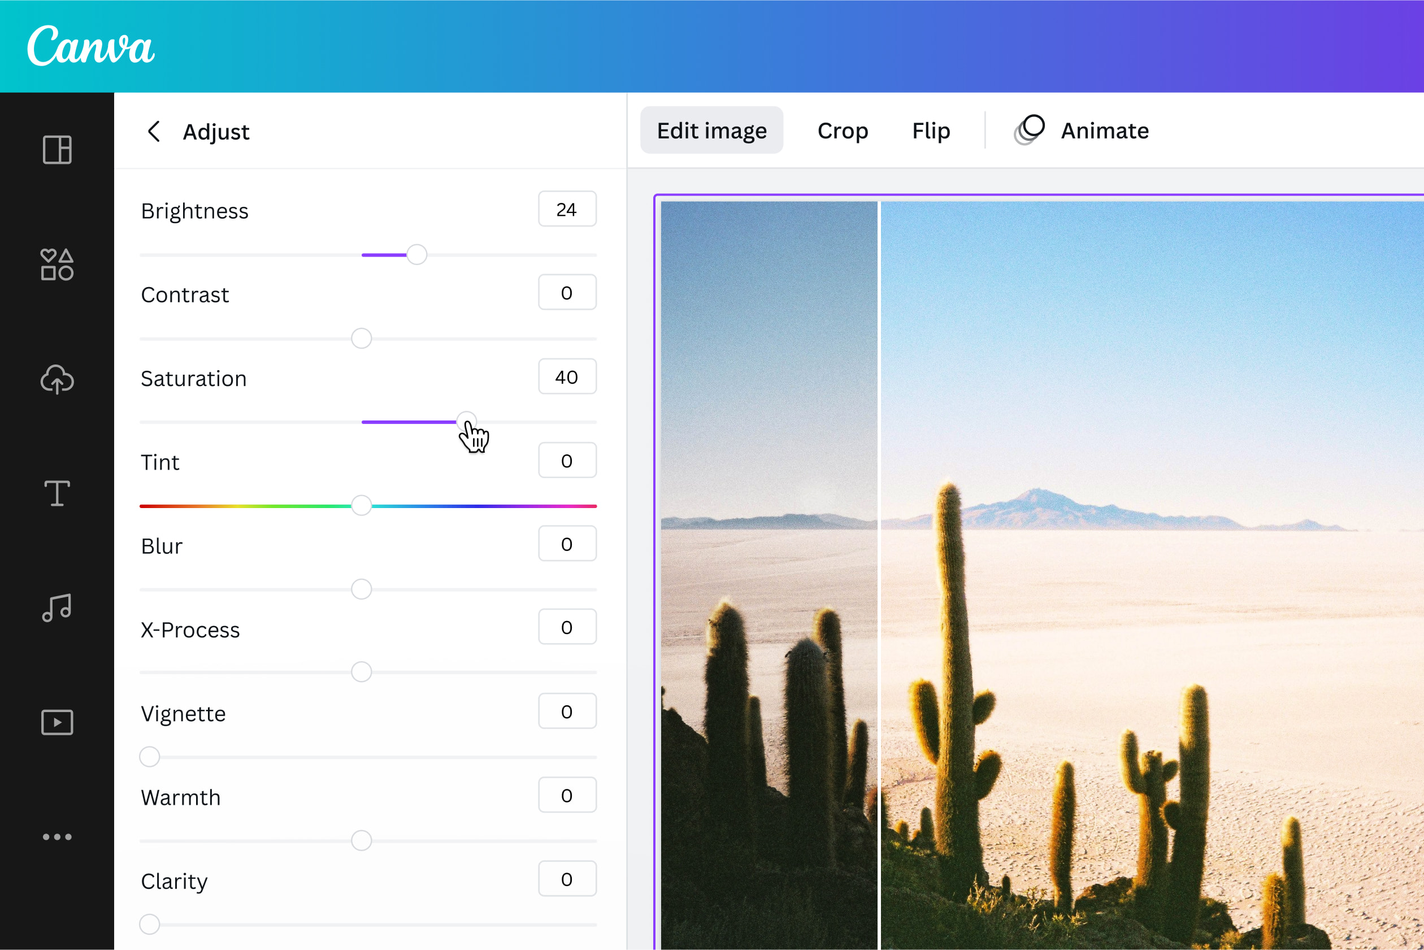Open the Videos panel
Viewport: 1424px width, 950px height.
click(x=57, y=722)
